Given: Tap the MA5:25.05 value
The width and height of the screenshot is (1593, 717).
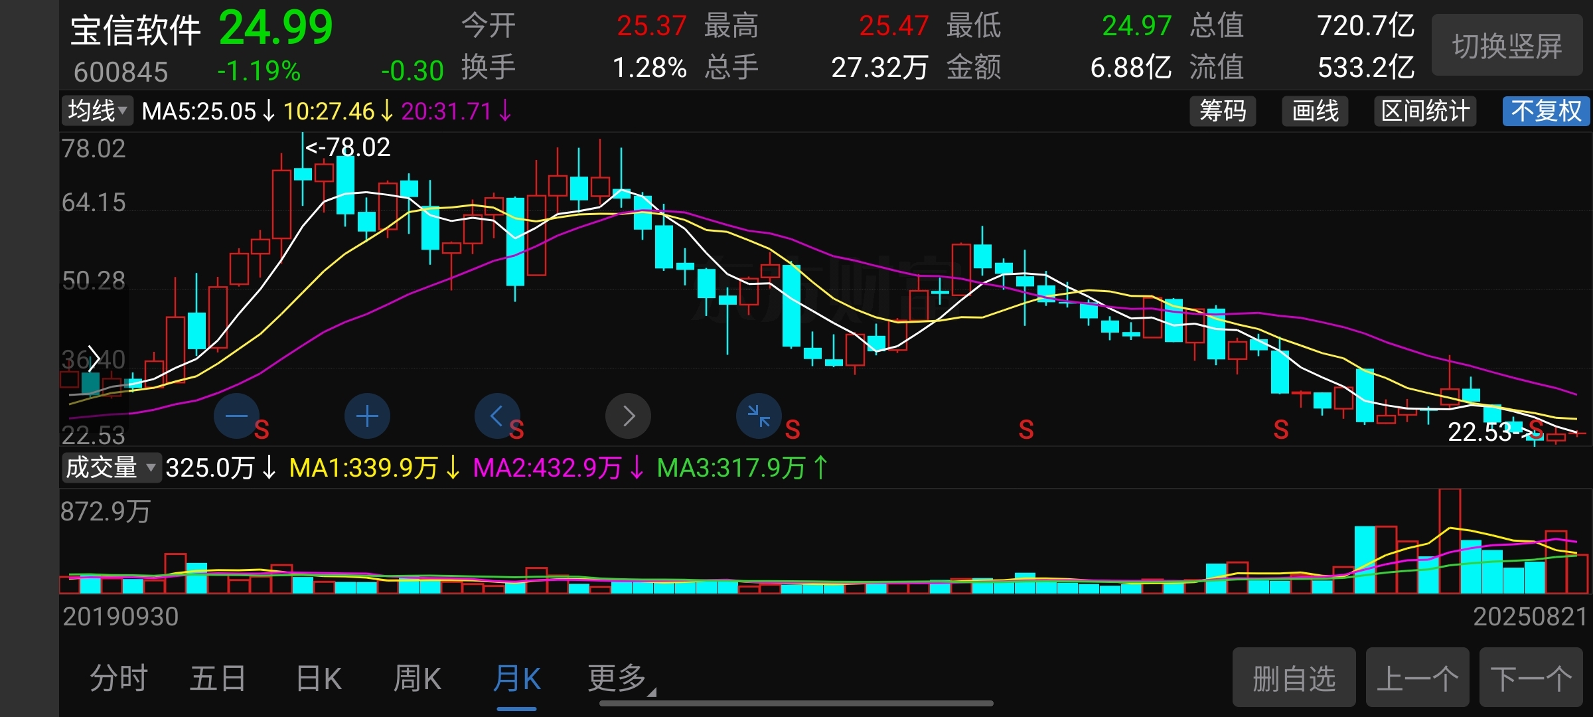Looking at the screenshot, I should point(199,111).
